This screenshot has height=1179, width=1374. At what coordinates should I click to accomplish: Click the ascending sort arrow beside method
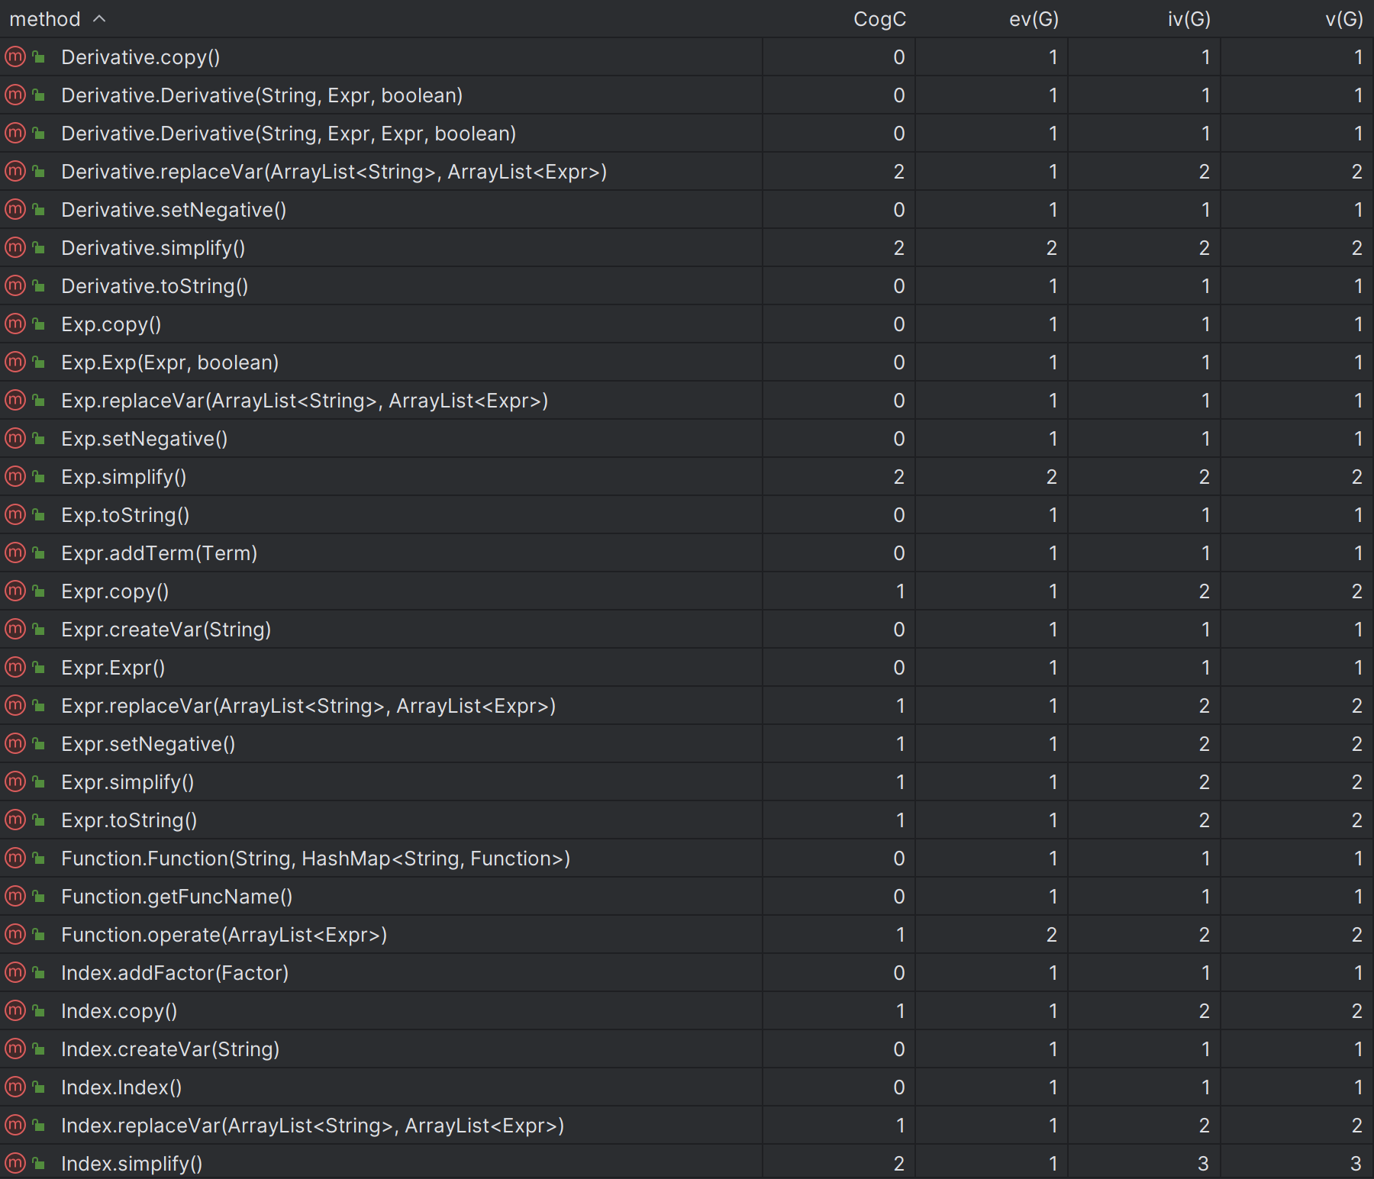pos(99,18)
